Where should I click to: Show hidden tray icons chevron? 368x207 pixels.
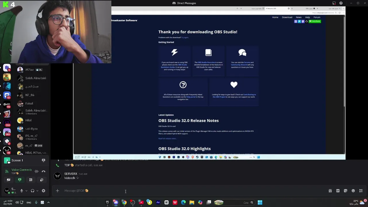[x=48, y=202]
